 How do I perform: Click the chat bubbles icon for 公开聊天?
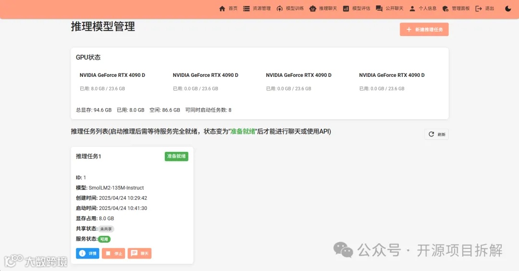379,9
